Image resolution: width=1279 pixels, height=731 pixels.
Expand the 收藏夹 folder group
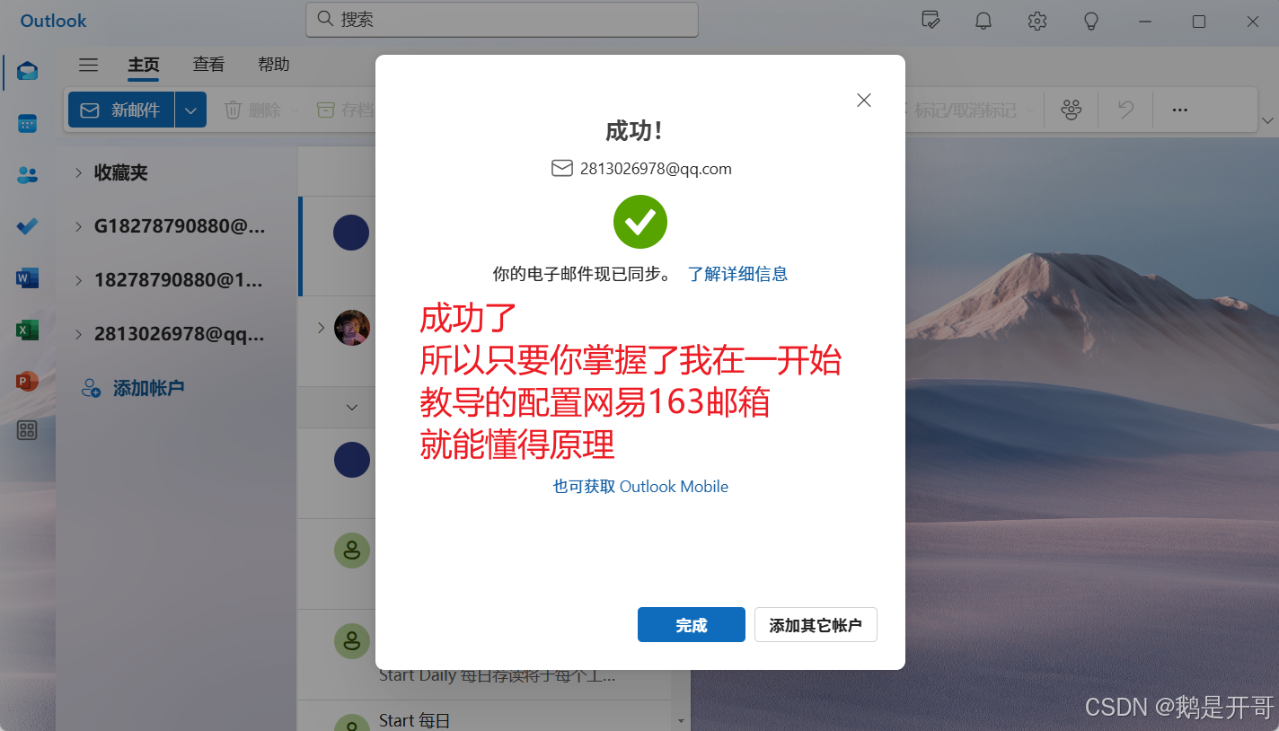point(78,172)
